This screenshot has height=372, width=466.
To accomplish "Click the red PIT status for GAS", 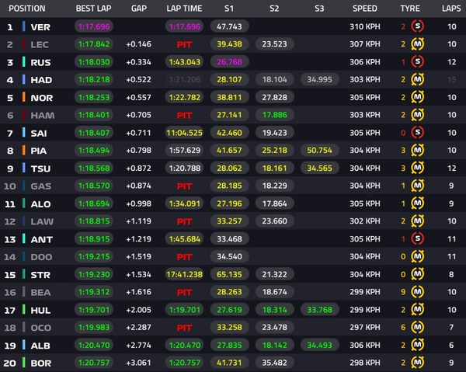I will pos(184,186).
